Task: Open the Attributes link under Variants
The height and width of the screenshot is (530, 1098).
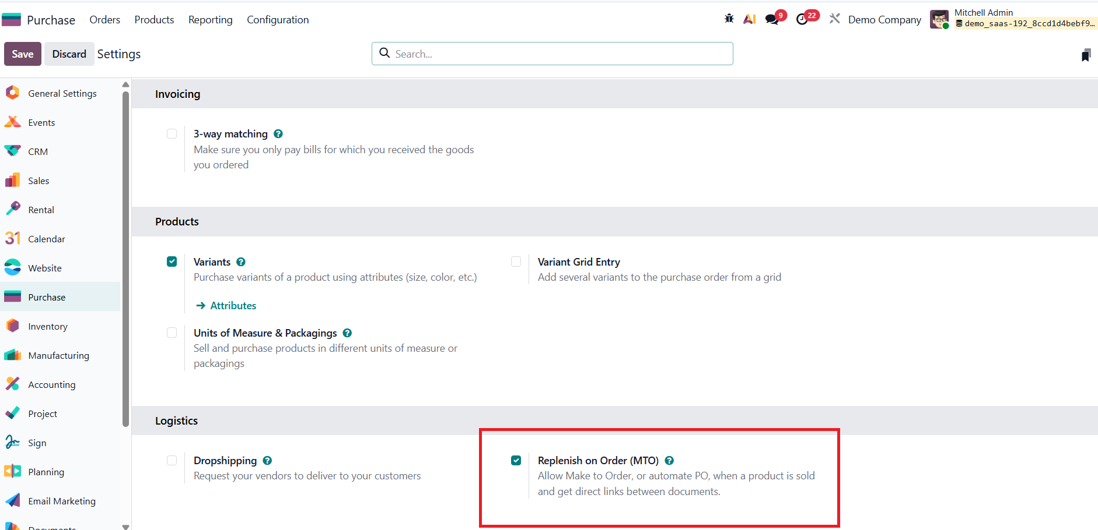Action: pos(233,306)
